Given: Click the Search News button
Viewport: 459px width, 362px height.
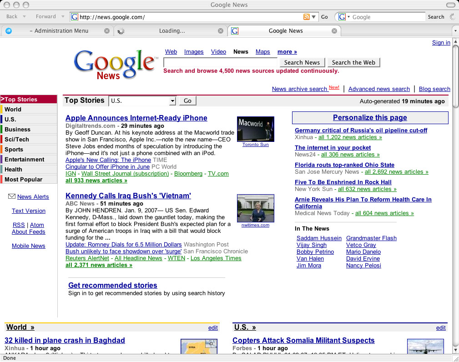Looking at the screenshot, I should 302,62.
